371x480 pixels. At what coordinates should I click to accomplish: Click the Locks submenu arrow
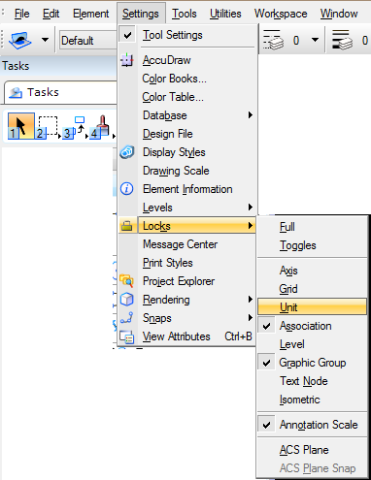[250, 225]
